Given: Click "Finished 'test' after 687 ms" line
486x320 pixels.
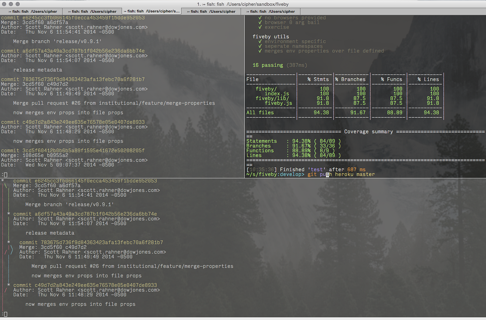Looking at the screenshot, I should [306, 170].
